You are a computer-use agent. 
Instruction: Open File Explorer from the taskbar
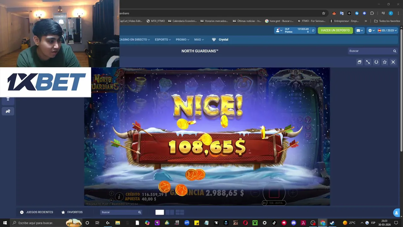(118, 223)
